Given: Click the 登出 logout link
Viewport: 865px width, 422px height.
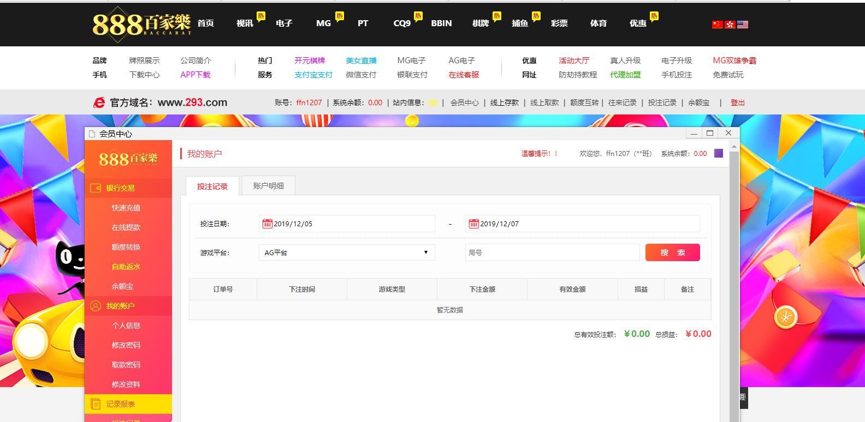Looking at the screenshot, I should point(738,103).
